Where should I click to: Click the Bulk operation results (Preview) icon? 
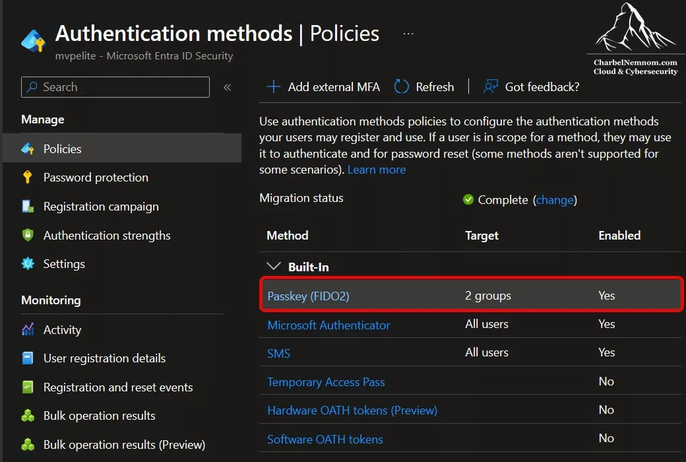[x=28, y=444]
